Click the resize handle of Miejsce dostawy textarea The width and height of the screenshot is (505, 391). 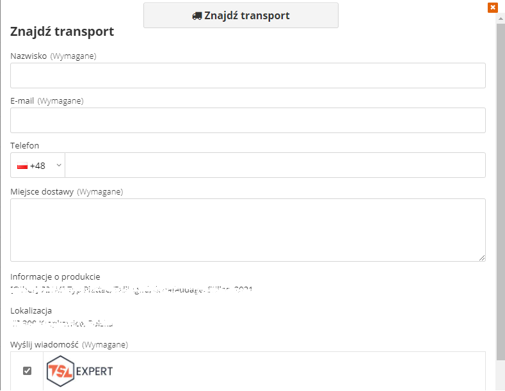click(482, 258)
